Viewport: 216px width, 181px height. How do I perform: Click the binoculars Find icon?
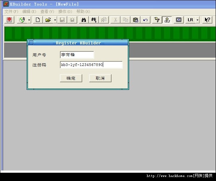(x=84, y=20)
